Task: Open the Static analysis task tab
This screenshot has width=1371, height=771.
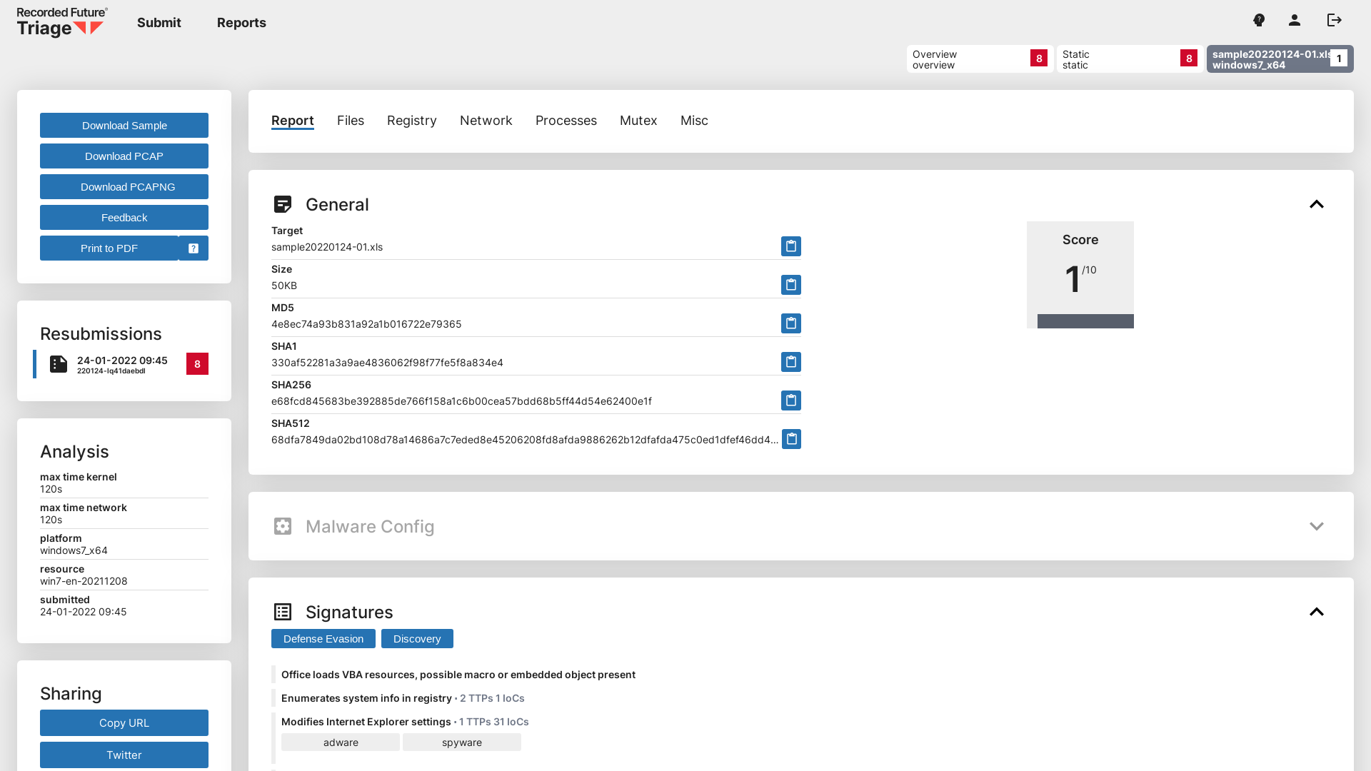Action: pos(1130,59)
